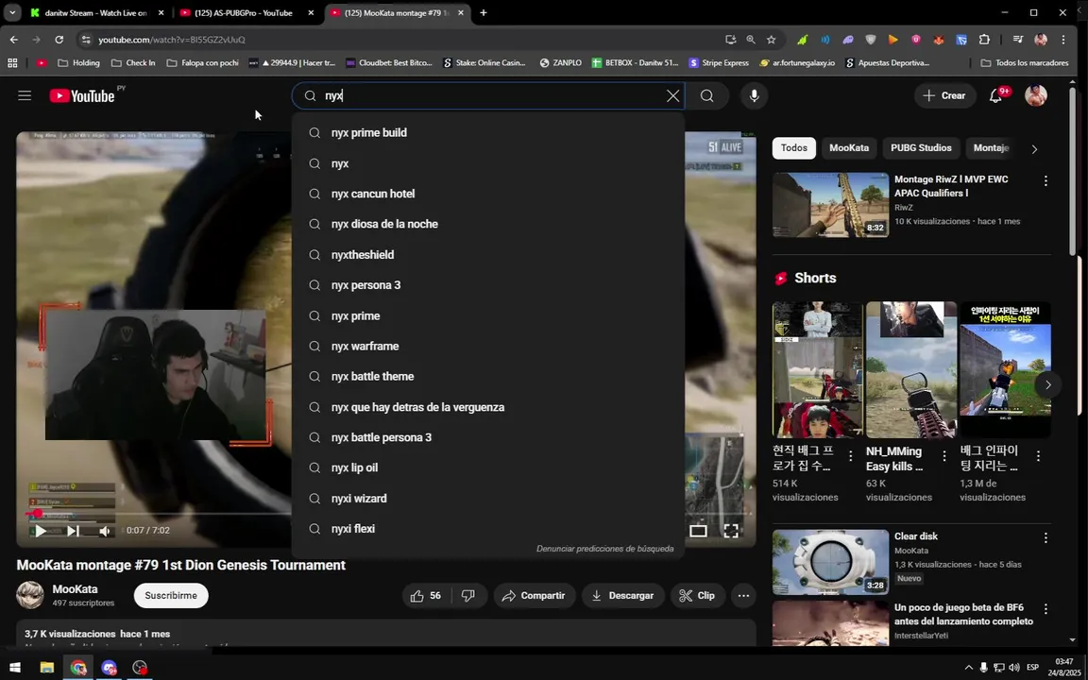Go to the YouTube home logo
This screenshot has height=680, width=1088.
pyautogui.click(x=82, y=95)
